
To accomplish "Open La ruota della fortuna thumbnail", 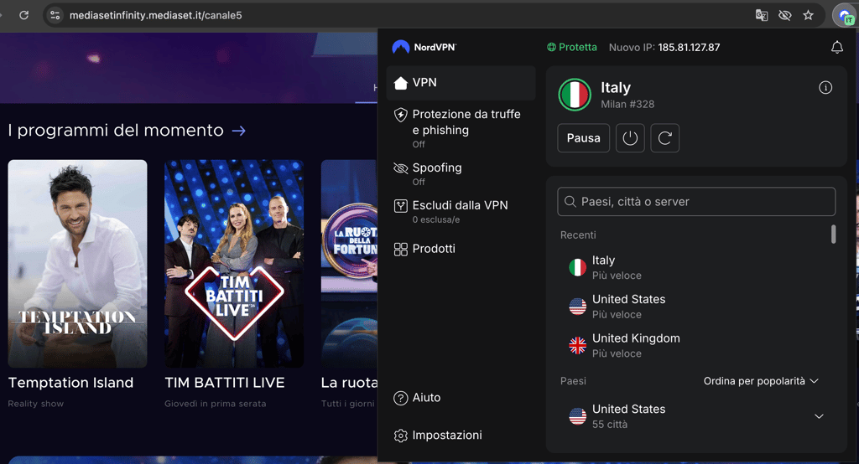I will pos(349,264).
